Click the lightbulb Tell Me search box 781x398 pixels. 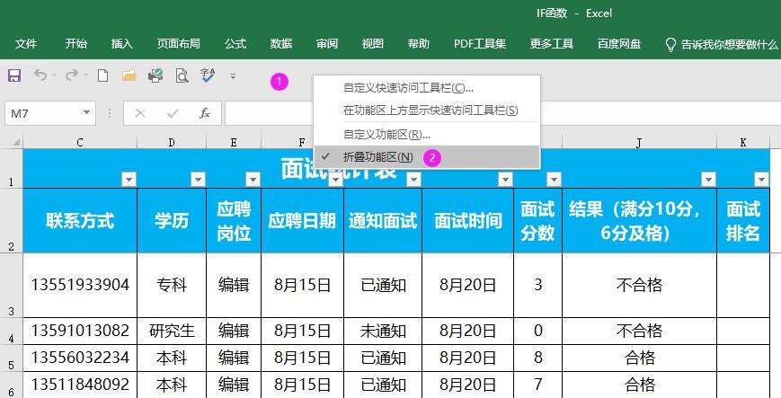point(721,44)
